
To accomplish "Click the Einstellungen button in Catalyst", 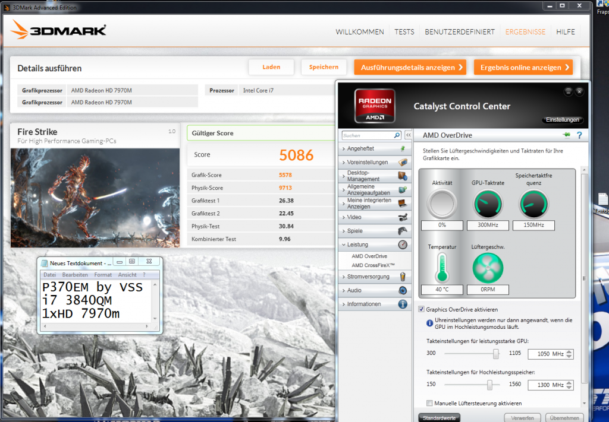I will point(563,120).
